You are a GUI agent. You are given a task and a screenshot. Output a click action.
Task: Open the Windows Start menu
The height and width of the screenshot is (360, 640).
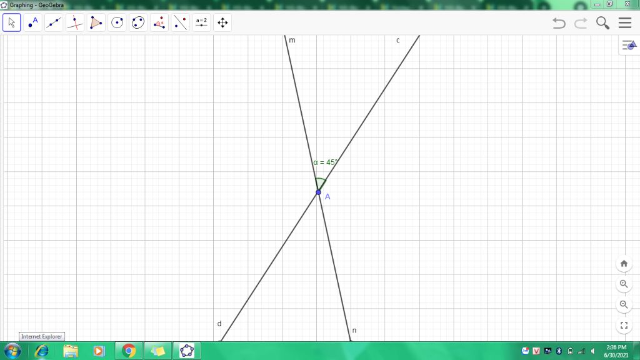click(12, 351)
